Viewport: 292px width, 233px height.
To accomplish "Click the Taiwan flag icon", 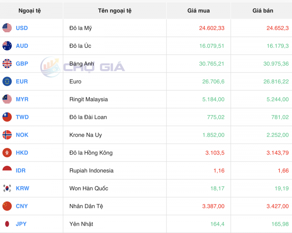I will pos(7,117).
